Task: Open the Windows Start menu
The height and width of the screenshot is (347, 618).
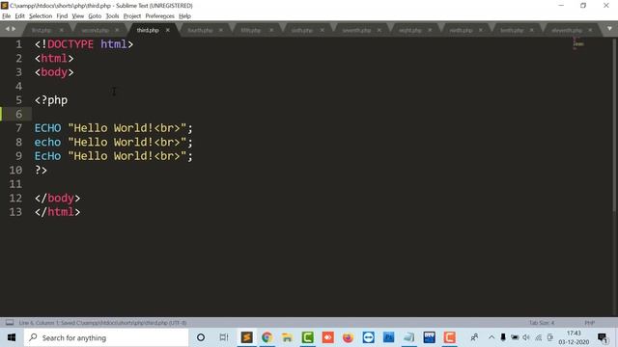Action: click(x=12, y=337)
